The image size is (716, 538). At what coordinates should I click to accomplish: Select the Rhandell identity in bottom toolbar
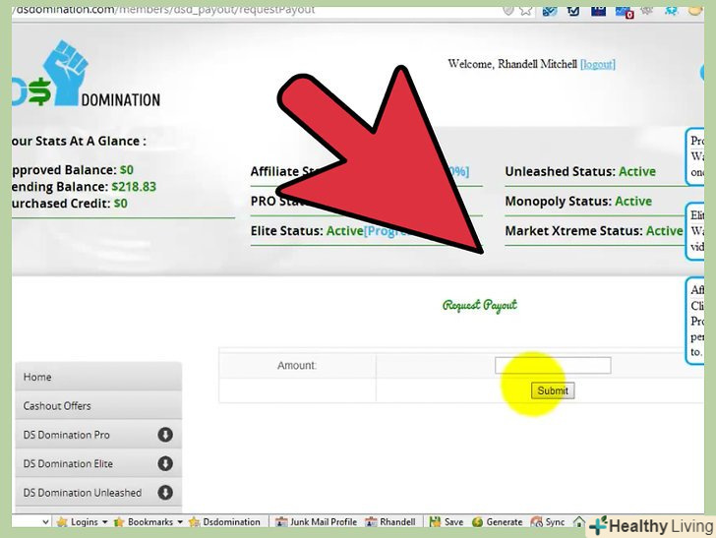tap(390, 521)
